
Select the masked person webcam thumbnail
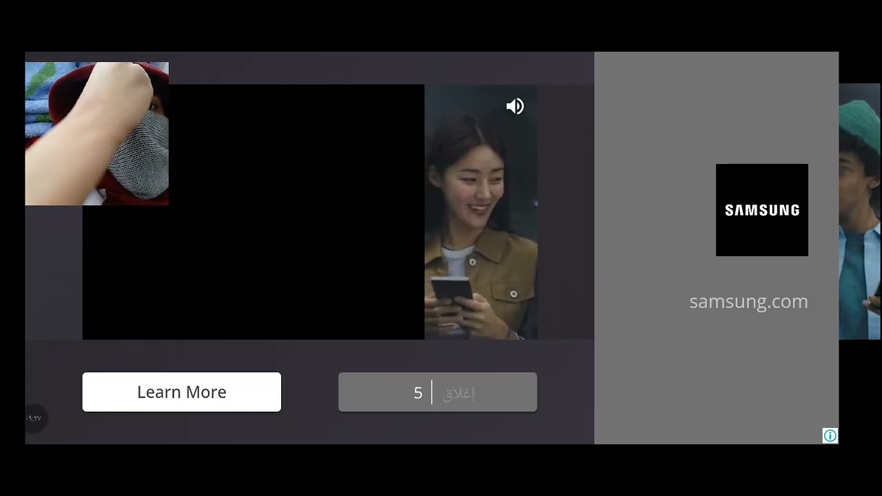coord(97,134)
